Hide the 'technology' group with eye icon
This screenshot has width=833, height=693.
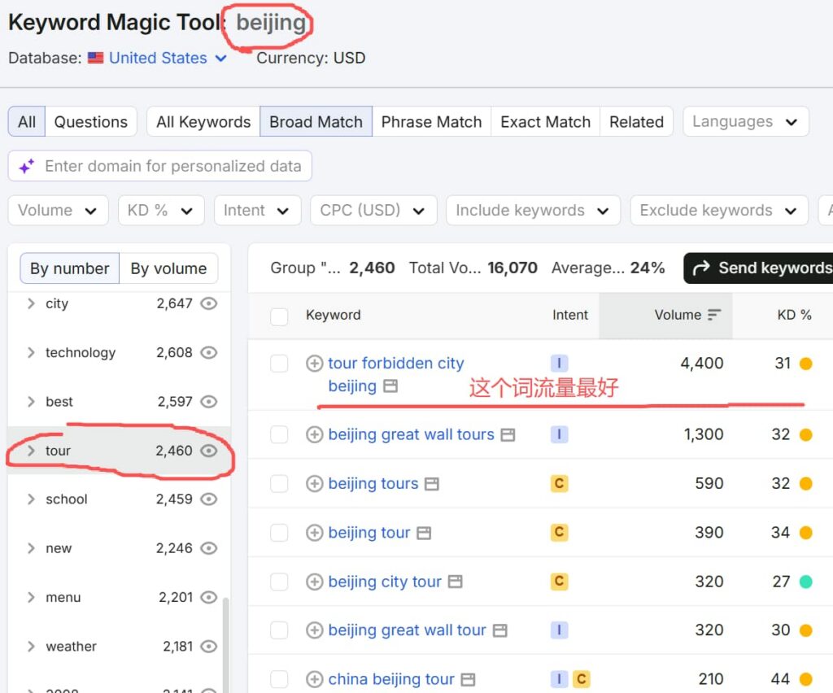coord(209,353)
